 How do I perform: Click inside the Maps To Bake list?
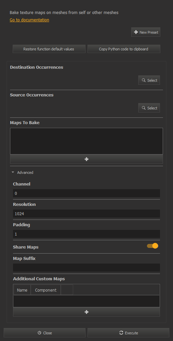click(x=86, y=141)
